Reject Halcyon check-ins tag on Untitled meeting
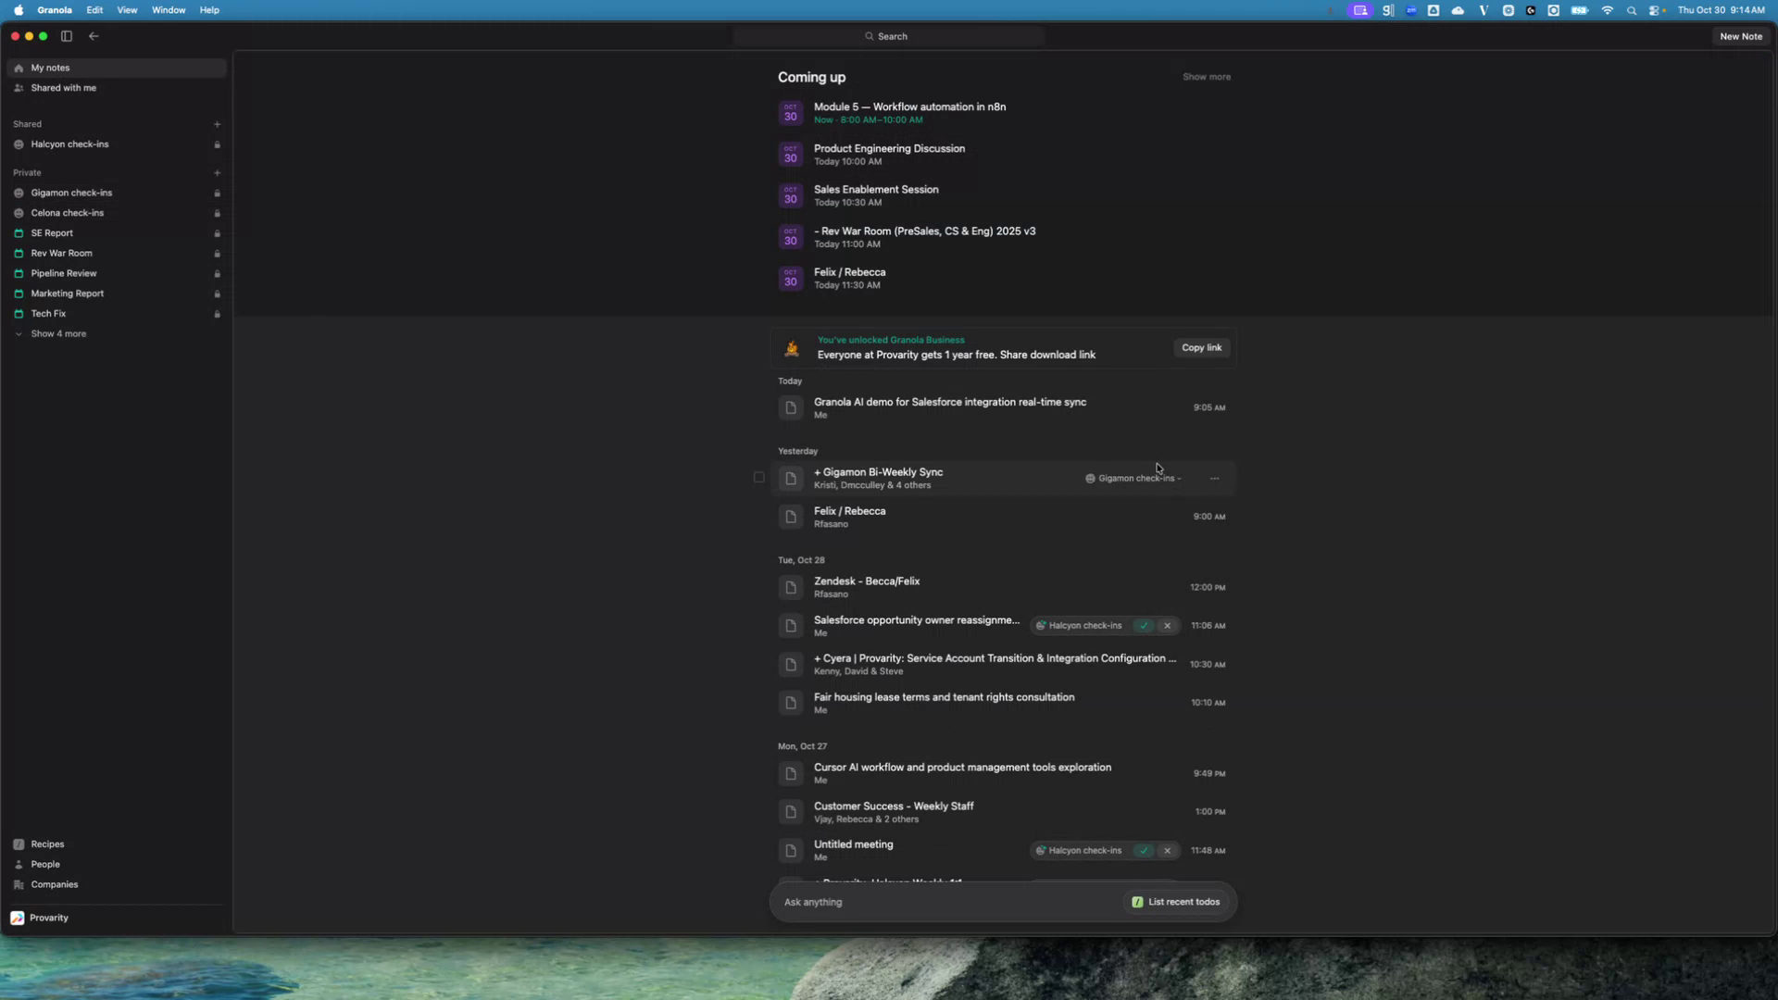The image size is (1778, 1000). click(x=1168, y=850)
